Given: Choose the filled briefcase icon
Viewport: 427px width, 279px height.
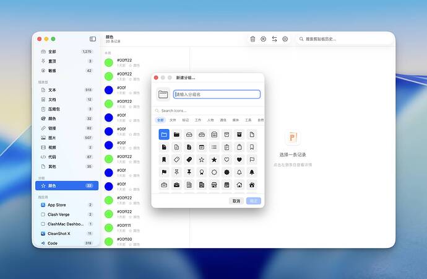Looking at the screenshot, I should [176, 185].
